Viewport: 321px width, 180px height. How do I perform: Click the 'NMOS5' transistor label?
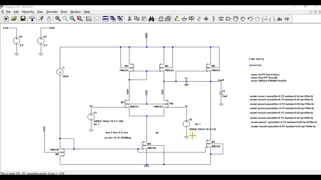click(152, 148)
